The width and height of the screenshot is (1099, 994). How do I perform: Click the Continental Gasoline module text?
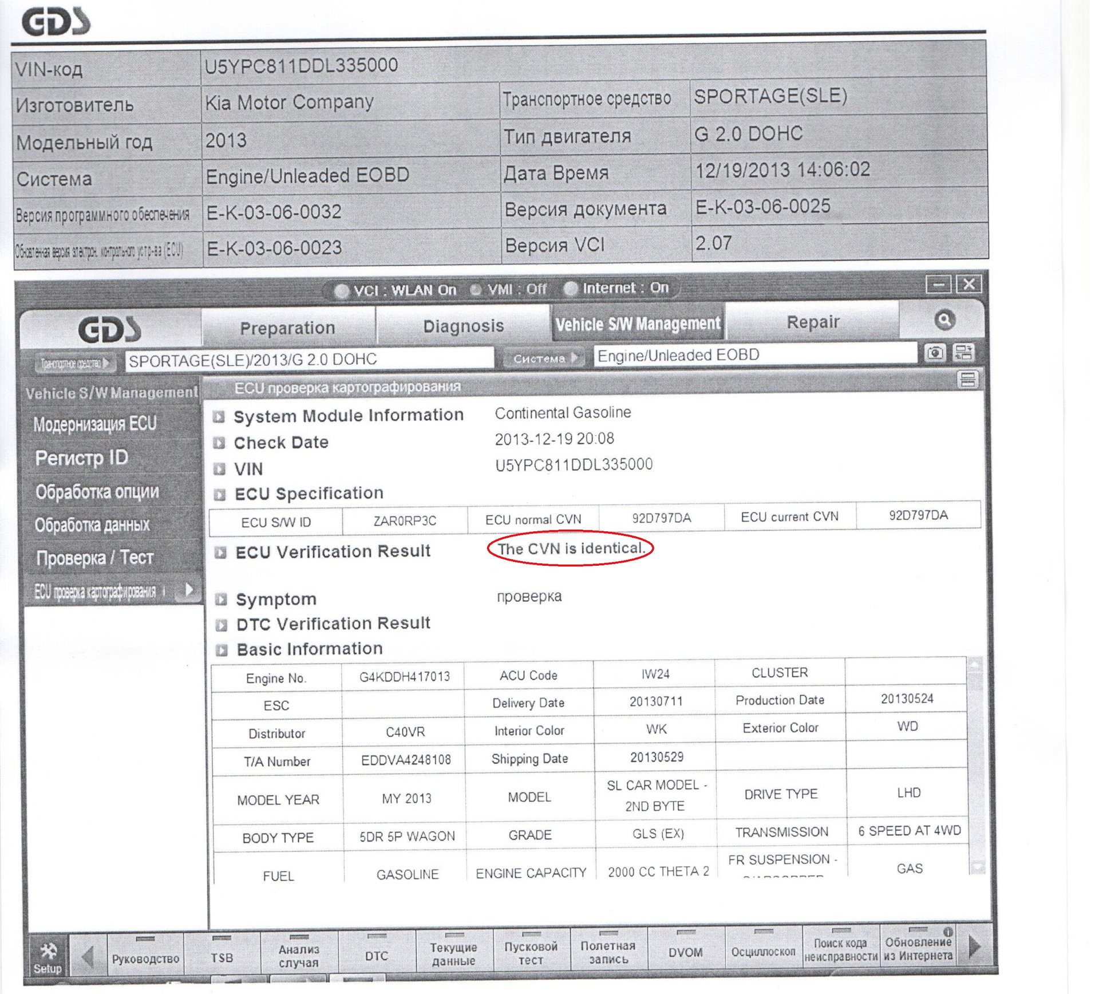click(x=563, y=413)
